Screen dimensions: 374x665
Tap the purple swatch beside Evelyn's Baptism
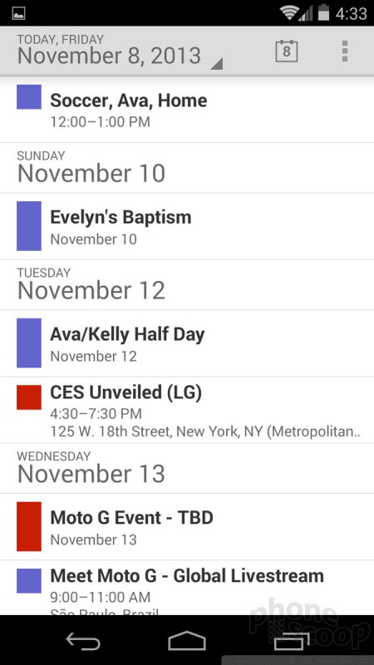coord(29,226)
